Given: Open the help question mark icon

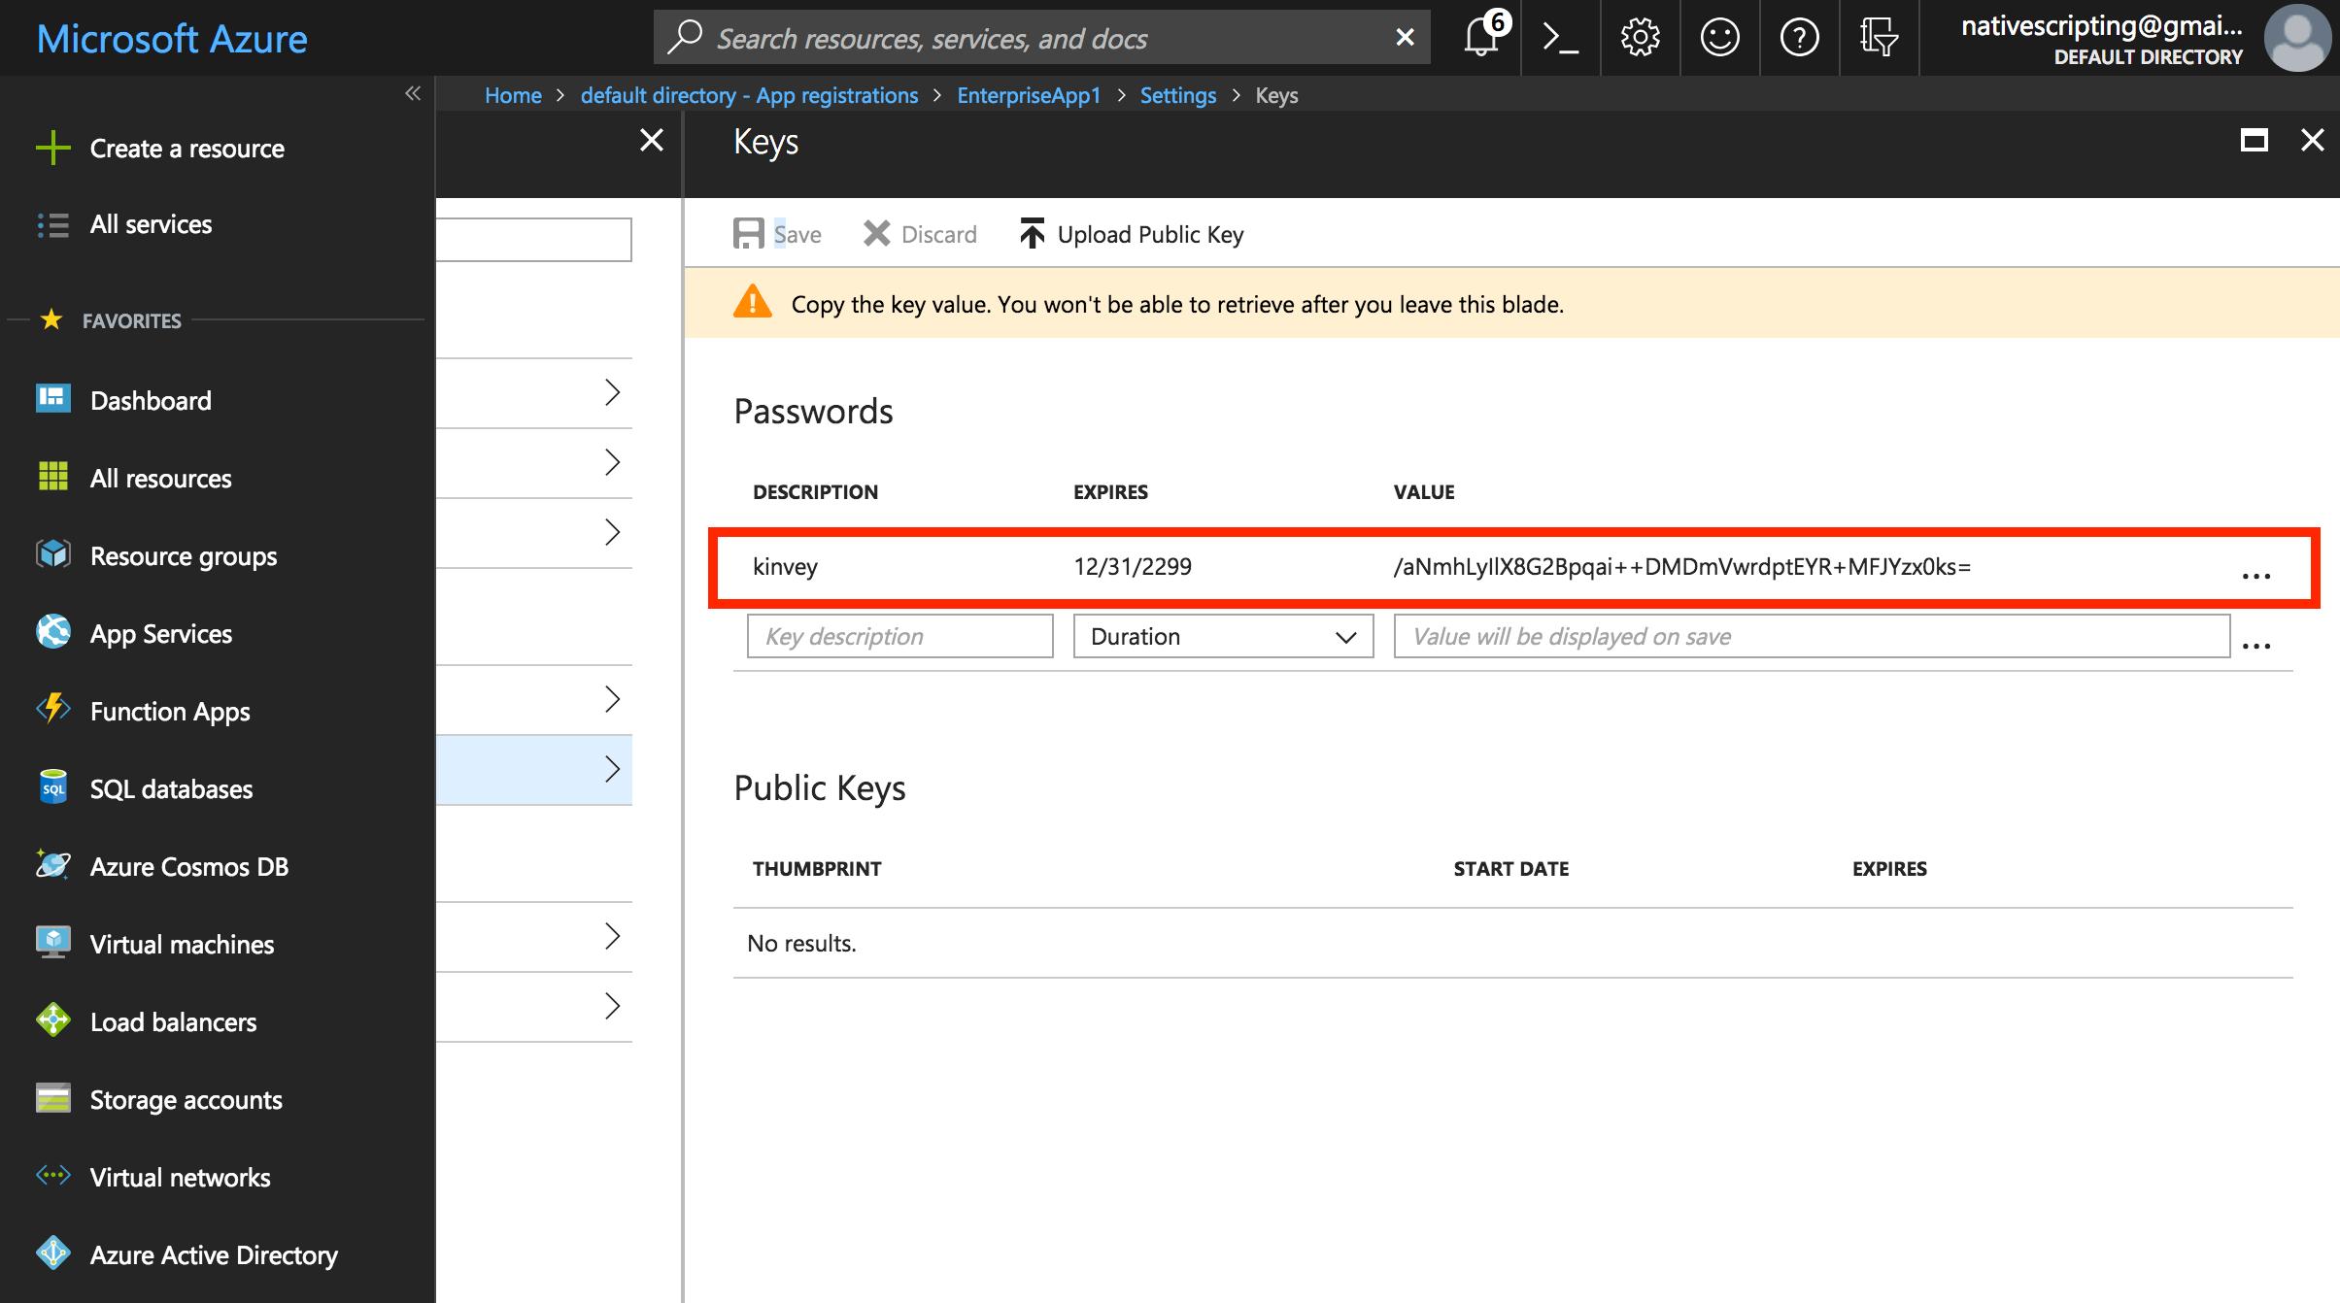Looking at the screenshot, I should tap(1799, 38).
